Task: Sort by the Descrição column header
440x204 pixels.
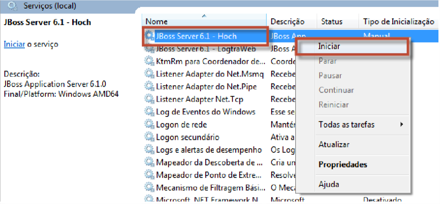Action: pyautogui.click(x=292, y=22)
